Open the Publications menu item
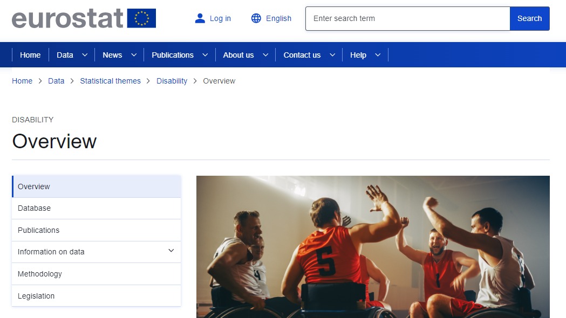The width and height of the screenshot is (566, 318). coord(173,55)
